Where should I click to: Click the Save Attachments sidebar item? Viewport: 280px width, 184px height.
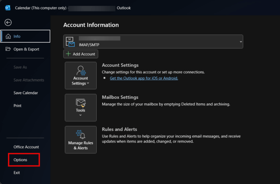point(29,80)
